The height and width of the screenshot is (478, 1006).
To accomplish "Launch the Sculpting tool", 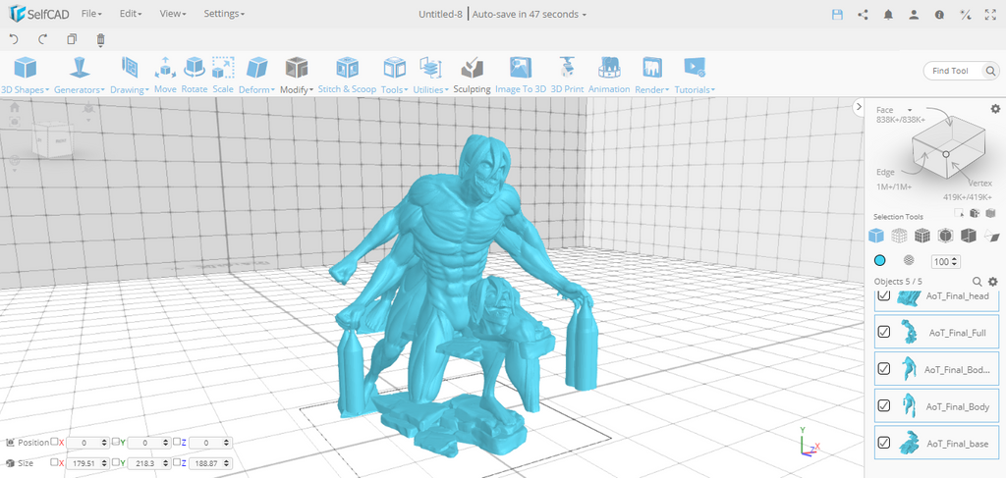I will (472, 68).
